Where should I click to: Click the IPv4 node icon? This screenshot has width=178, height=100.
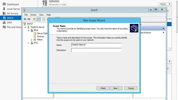[x=32, y=30]
